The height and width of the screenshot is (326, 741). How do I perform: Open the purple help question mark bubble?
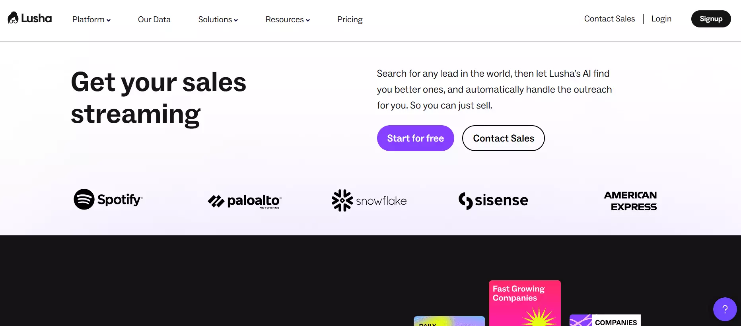(725, 309)
